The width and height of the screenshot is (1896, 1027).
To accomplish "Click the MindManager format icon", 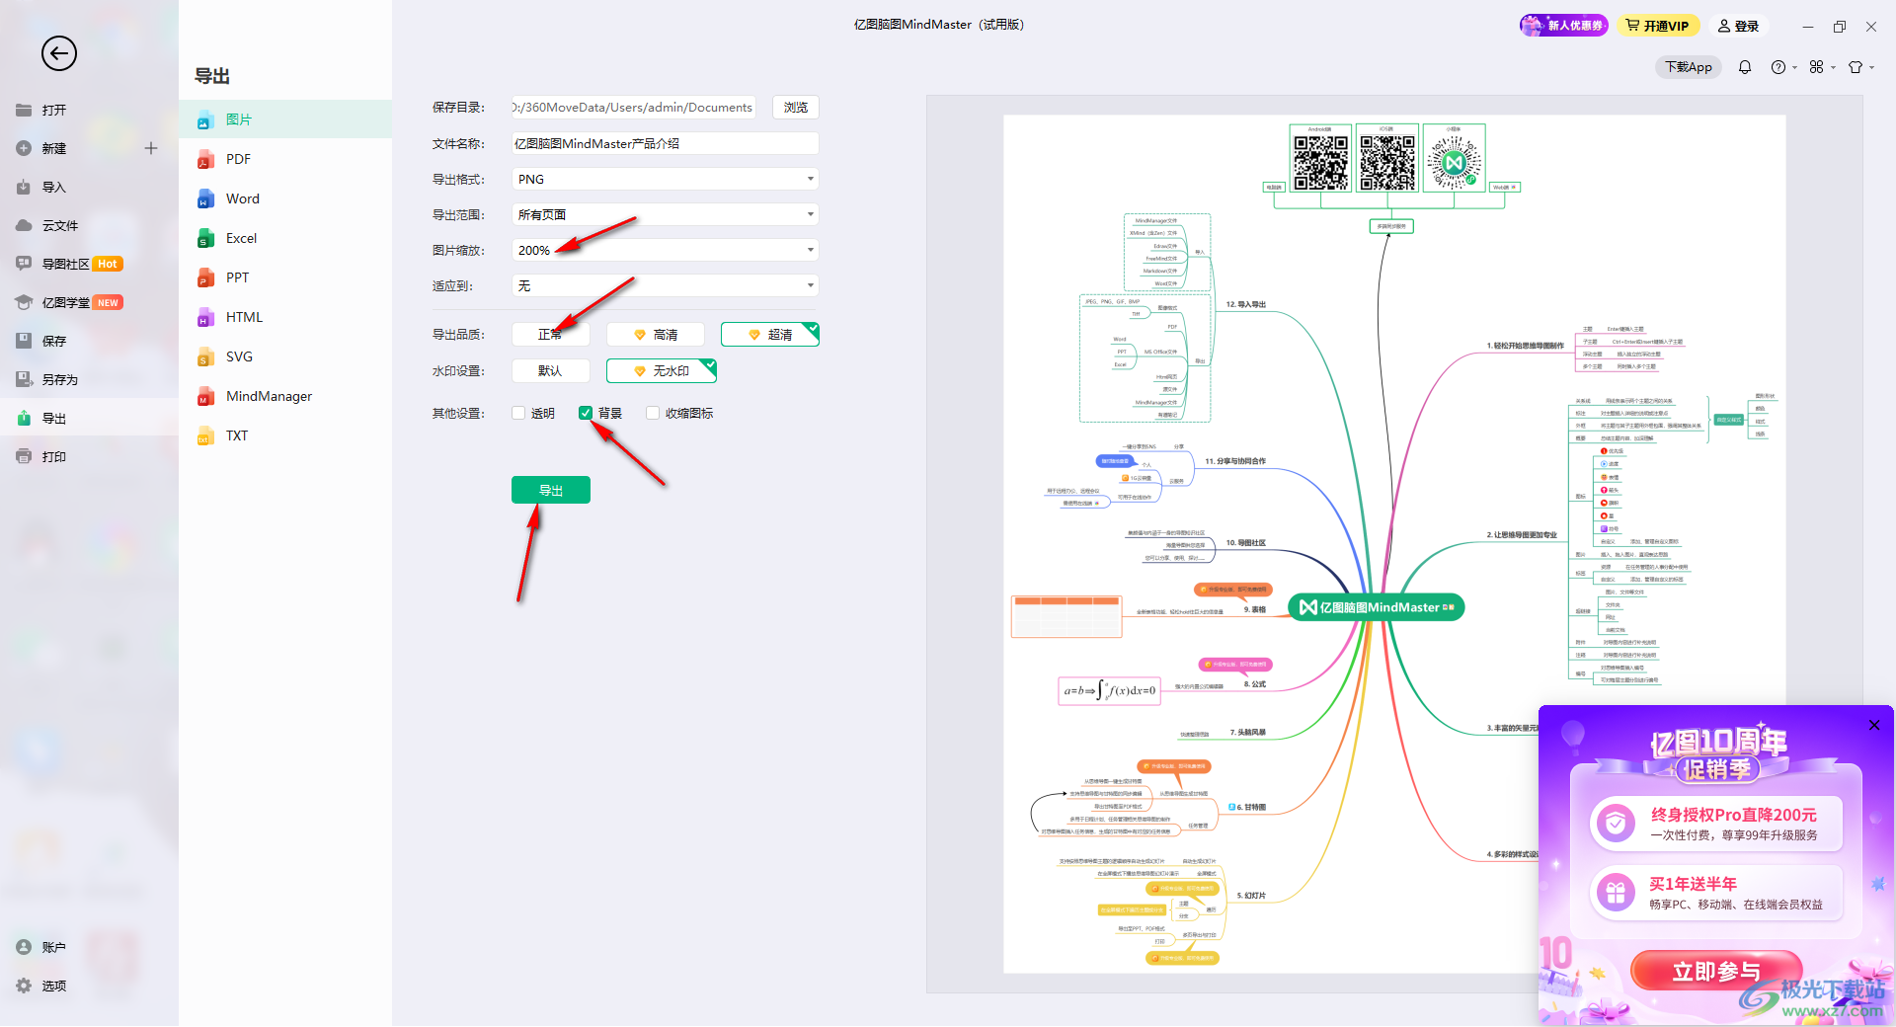I will (x=205, y=397).
